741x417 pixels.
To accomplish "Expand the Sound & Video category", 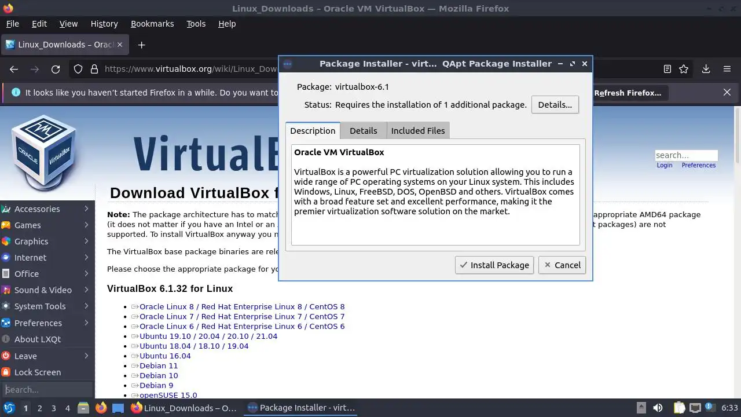I will tap(46, 290).
